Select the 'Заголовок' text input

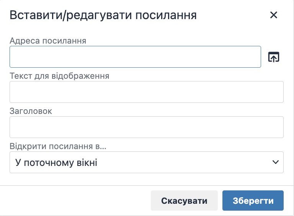point(146,127)
